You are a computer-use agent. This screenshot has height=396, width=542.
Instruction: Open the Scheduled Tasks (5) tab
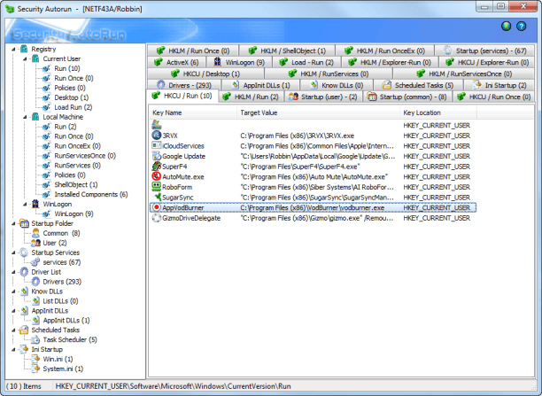(418, 85)
